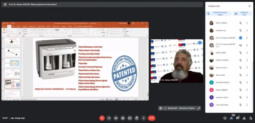This screenshot has width=255, height=123.
Task: Open more options for SOHAIB HARON
Action: tap(247, 83)
